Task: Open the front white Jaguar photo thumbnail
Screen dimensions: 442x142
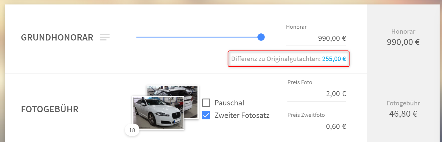Action: (x=158, y=113)
